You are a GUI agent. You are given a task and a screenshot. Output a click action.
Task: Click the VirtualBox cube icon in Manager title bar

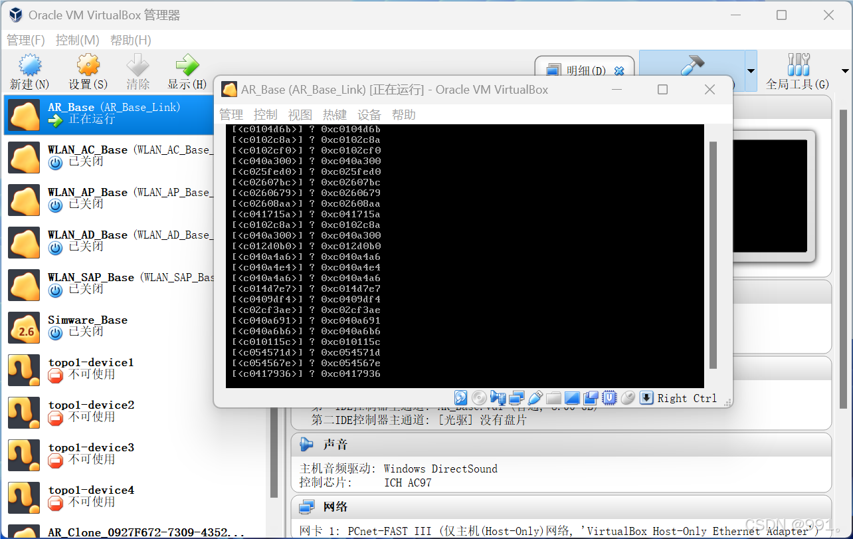(x=15, y=15)
